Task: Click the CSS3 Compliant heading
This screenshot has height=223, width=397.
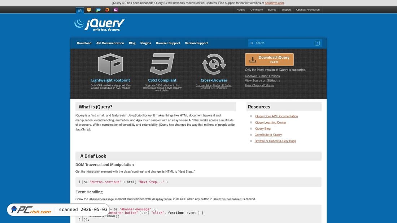Action: [x=162, y=80]
